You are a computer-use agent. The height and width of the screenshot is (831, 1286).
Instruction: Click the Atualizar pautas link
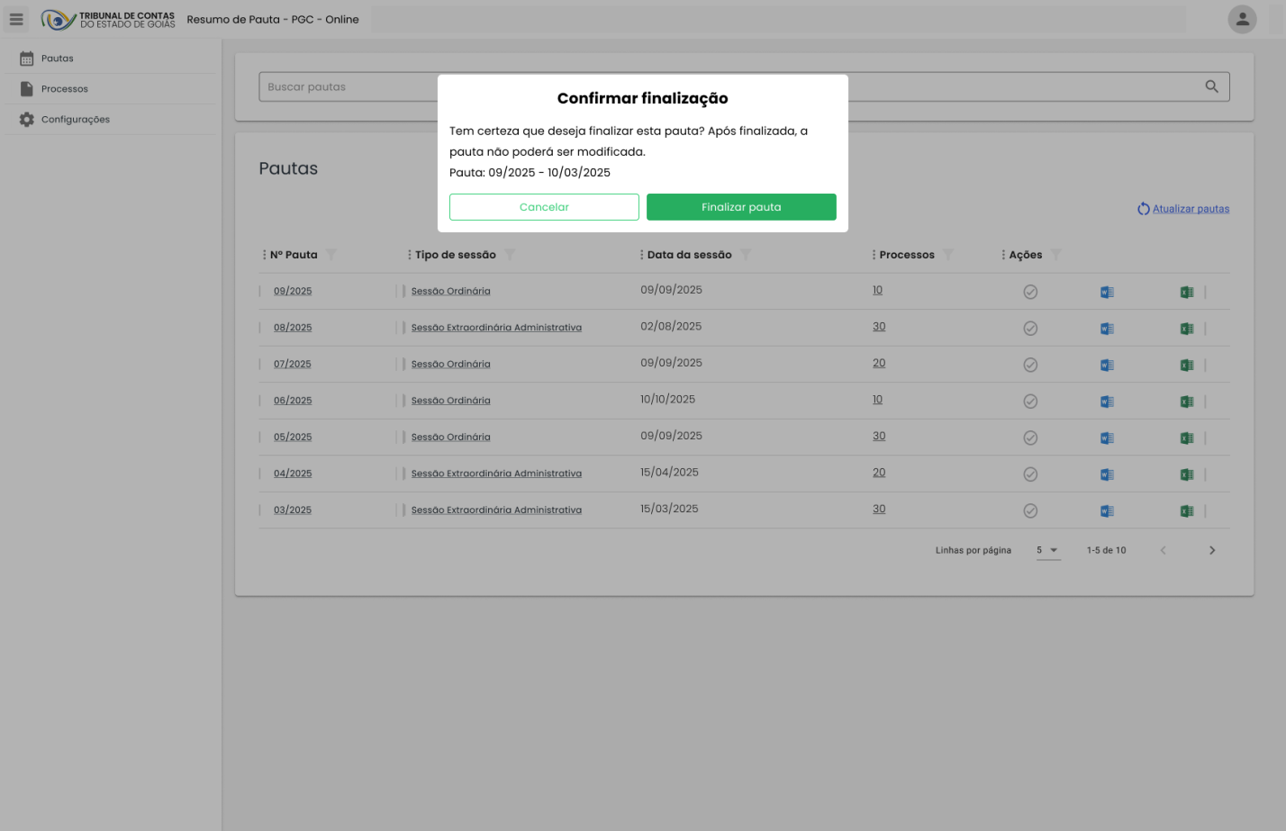pos(1190,209)
